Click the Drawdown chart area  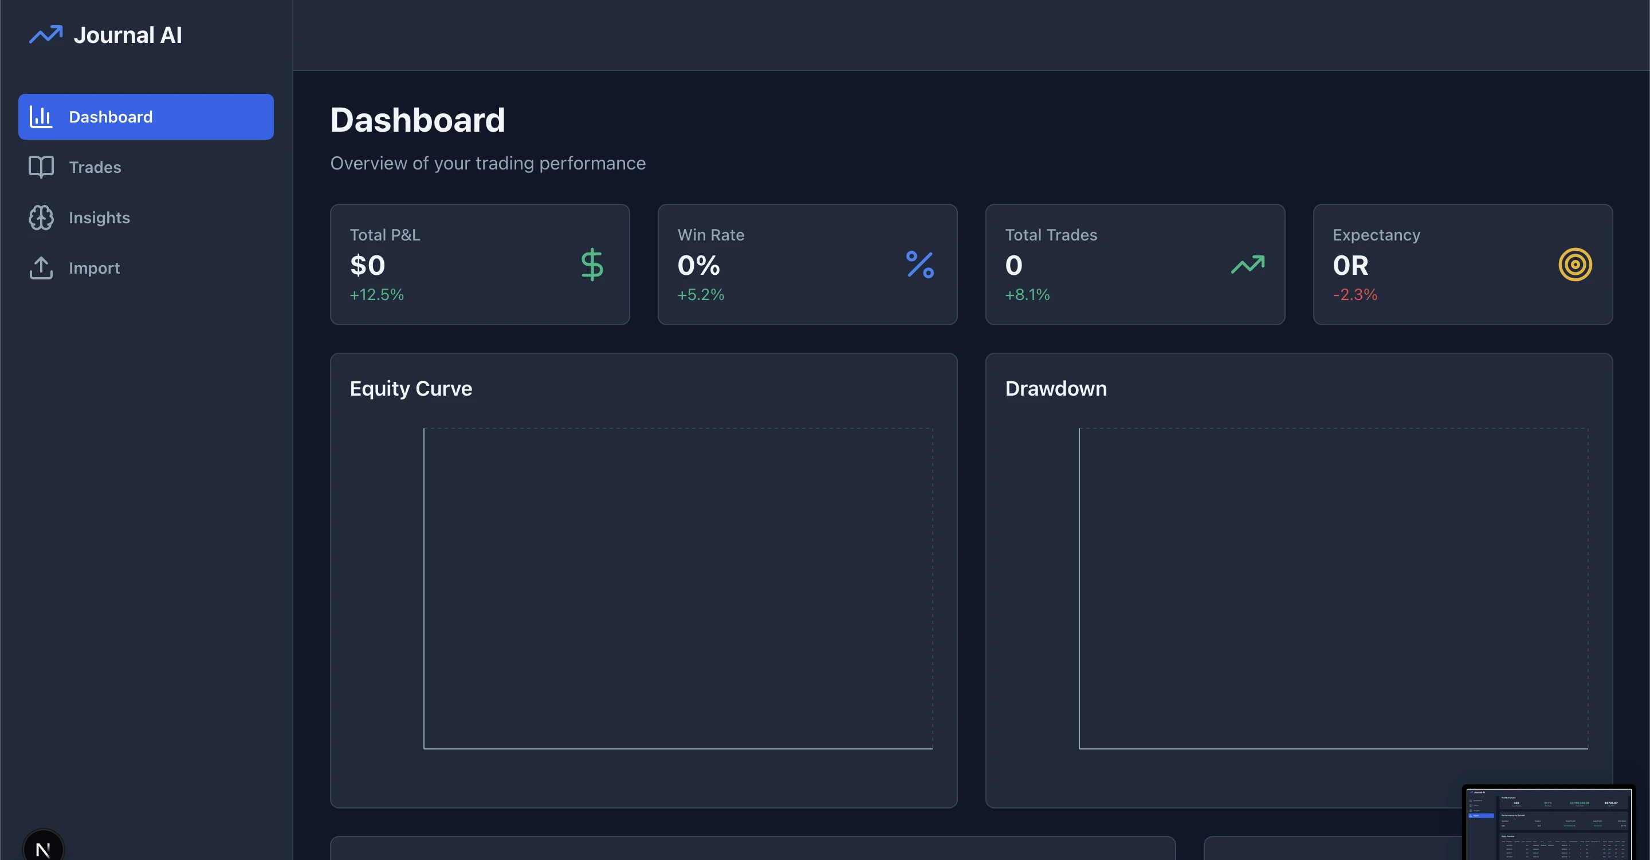point(1333,588)
